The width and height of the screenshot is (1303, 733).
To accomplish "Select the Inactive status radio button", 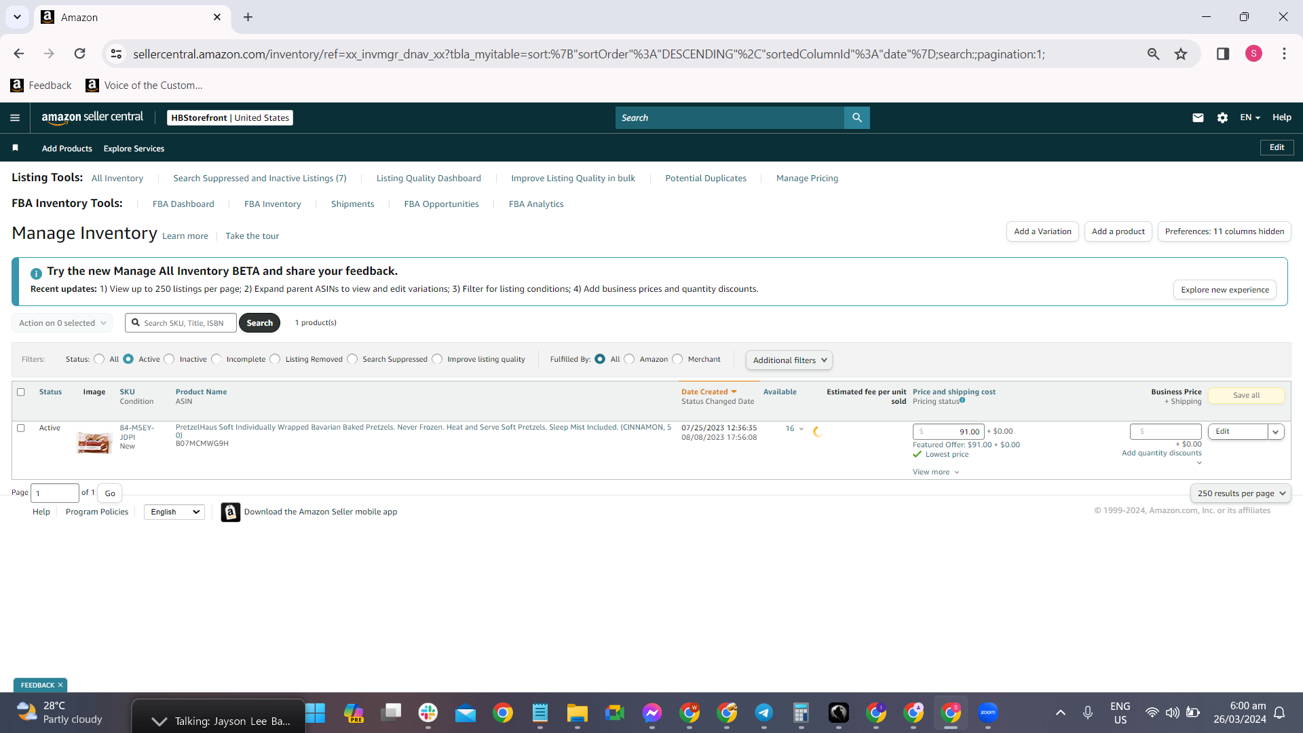I will 169,359.
